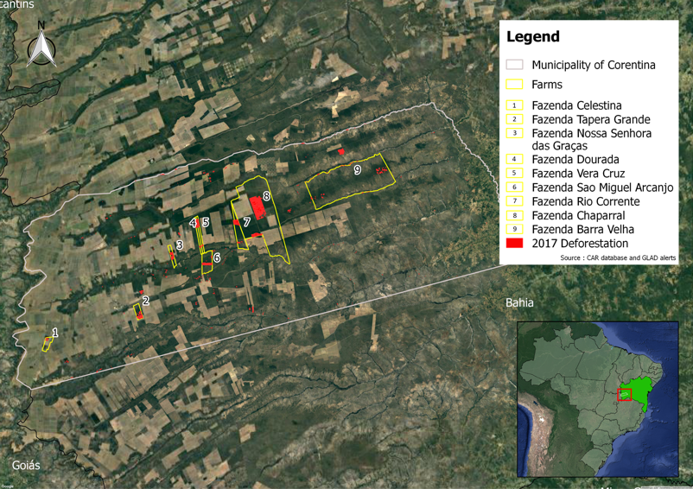Screen dimensions: 693x489
Task: Click the Goiás state label
Action: click(x=26, y=465)
